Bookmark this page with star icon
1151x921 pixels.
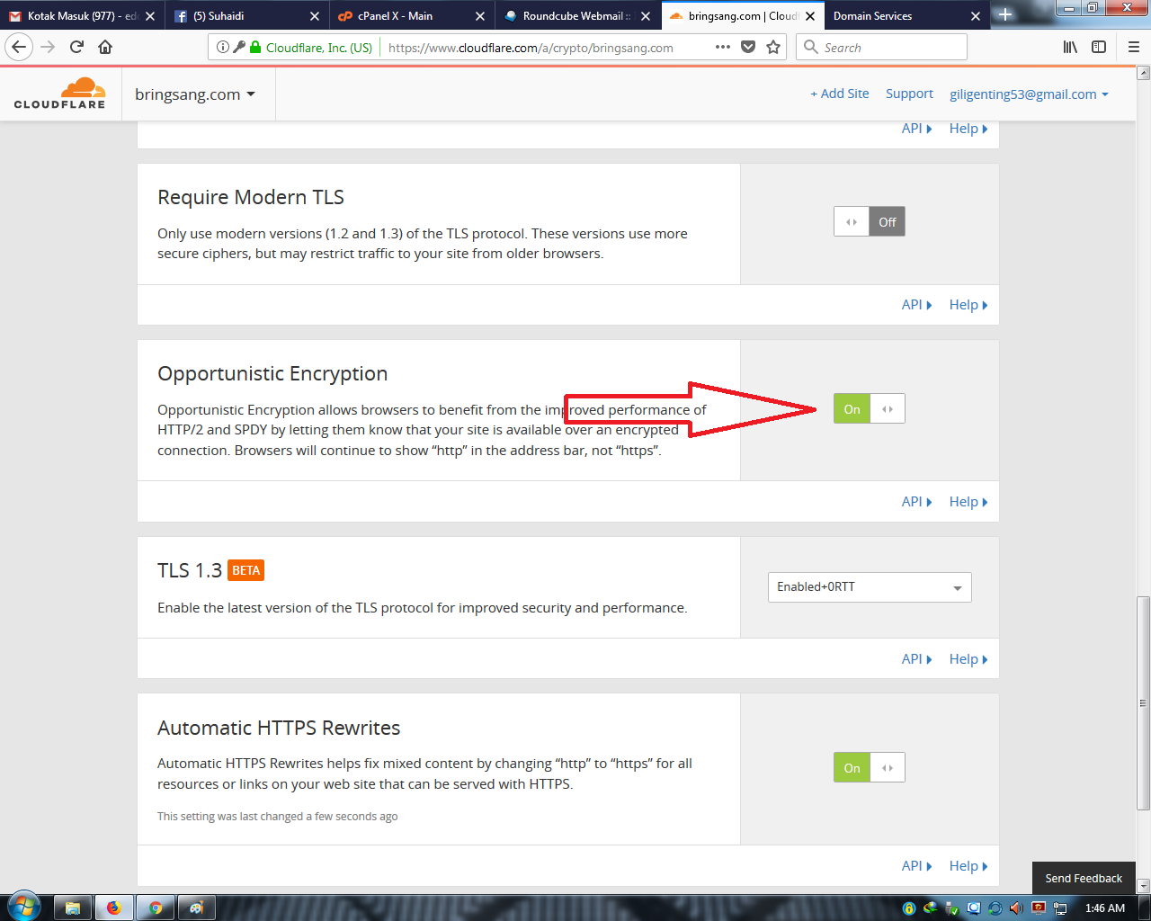click(x=773, y=47)
